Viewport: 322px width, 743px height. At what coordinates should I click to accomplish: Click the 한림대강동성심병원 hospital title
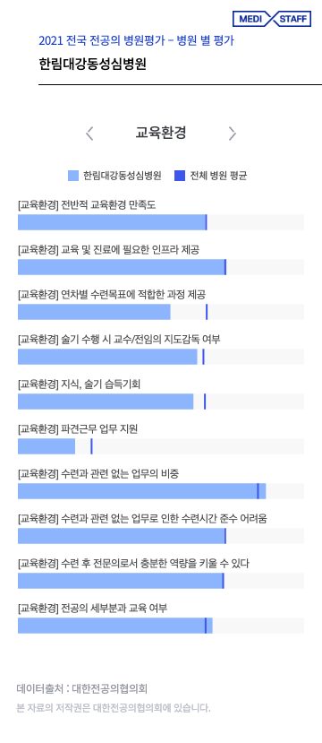92,65
